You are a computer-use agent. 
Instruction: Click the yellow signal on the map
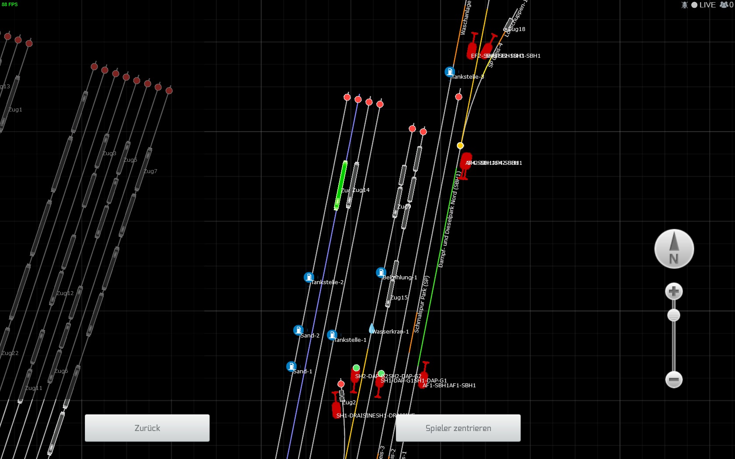460,146
